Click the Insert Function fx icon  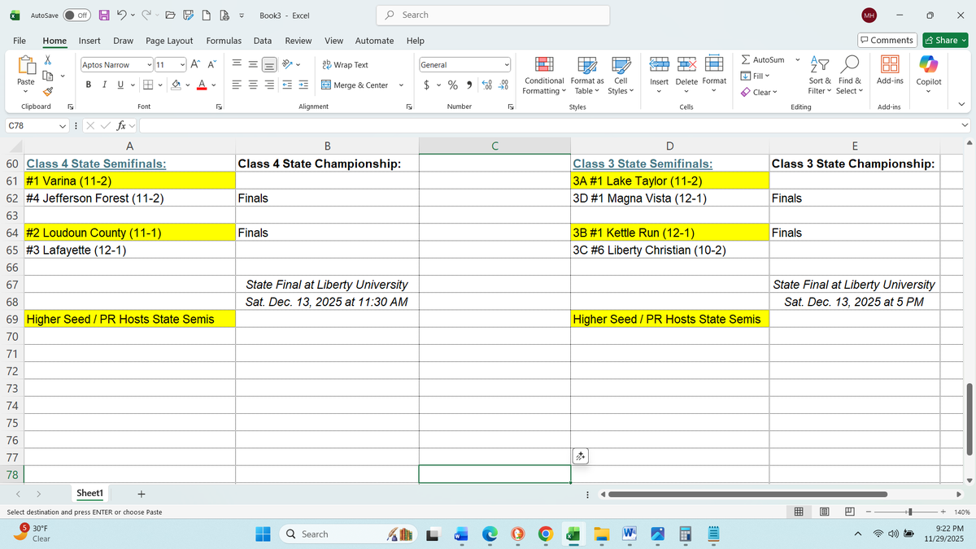[x=120, y=125]
